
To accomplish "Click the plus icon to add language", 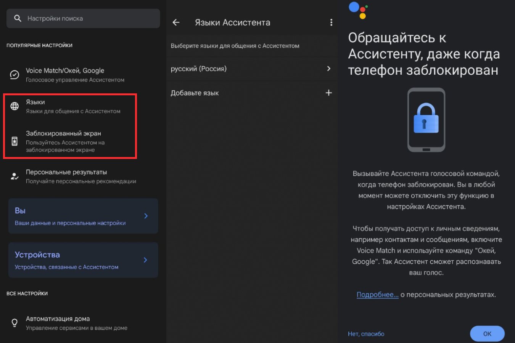I will [x=328, y=93].
